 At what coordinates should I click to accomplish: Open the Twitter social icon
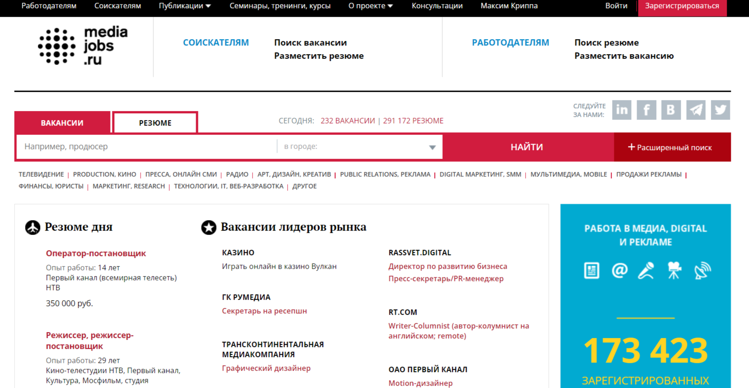(x=720, y=110)
